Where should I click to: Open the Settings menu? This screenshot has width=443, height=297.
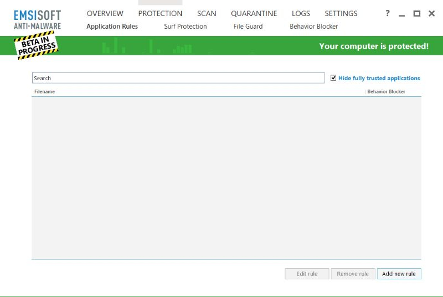click(341, 14)
